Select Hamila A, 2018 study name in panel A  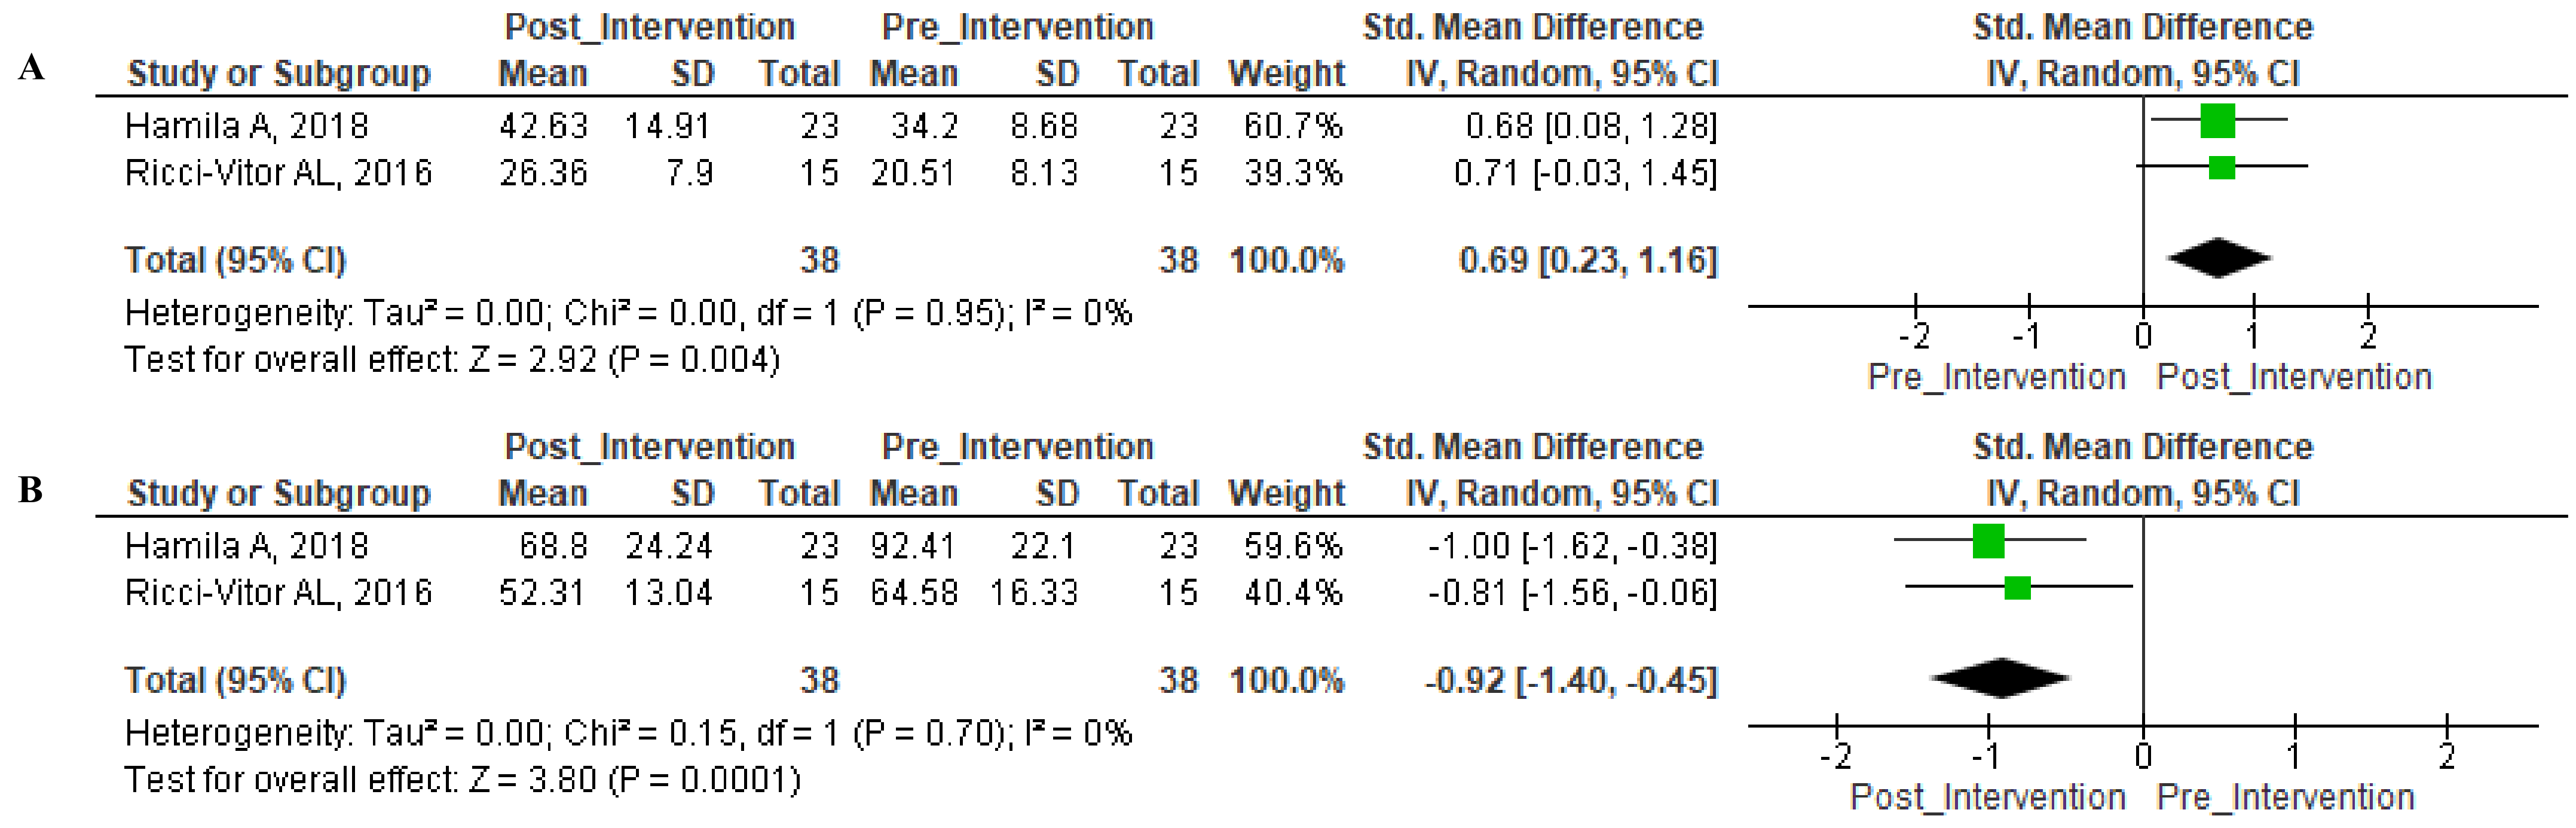tap(246, 126)
